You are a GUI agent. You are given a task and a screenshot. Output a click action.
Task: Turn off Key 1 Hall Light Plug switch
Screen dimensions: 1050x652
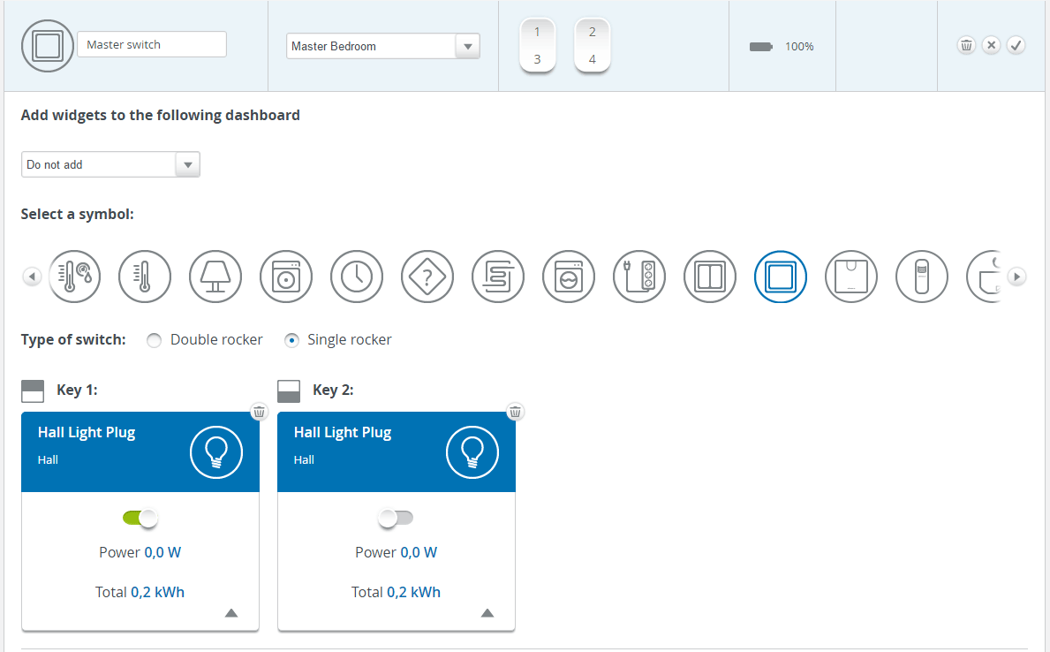[x=140, y=519]
